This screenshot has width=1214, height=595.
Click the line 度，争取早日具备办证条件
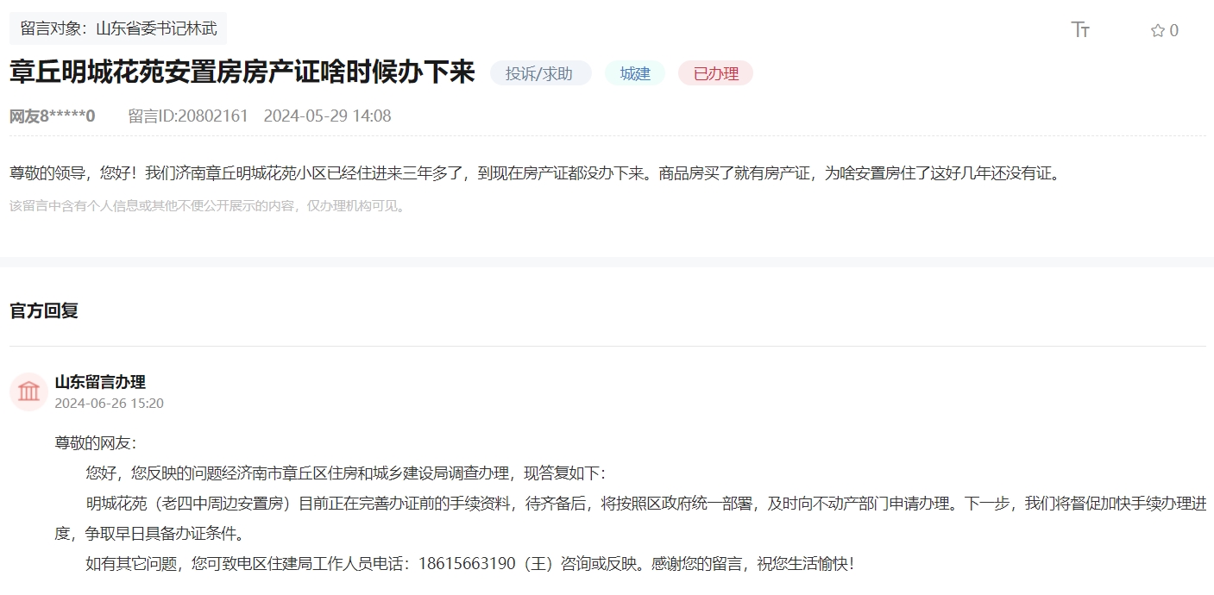[x=149, y=534]
